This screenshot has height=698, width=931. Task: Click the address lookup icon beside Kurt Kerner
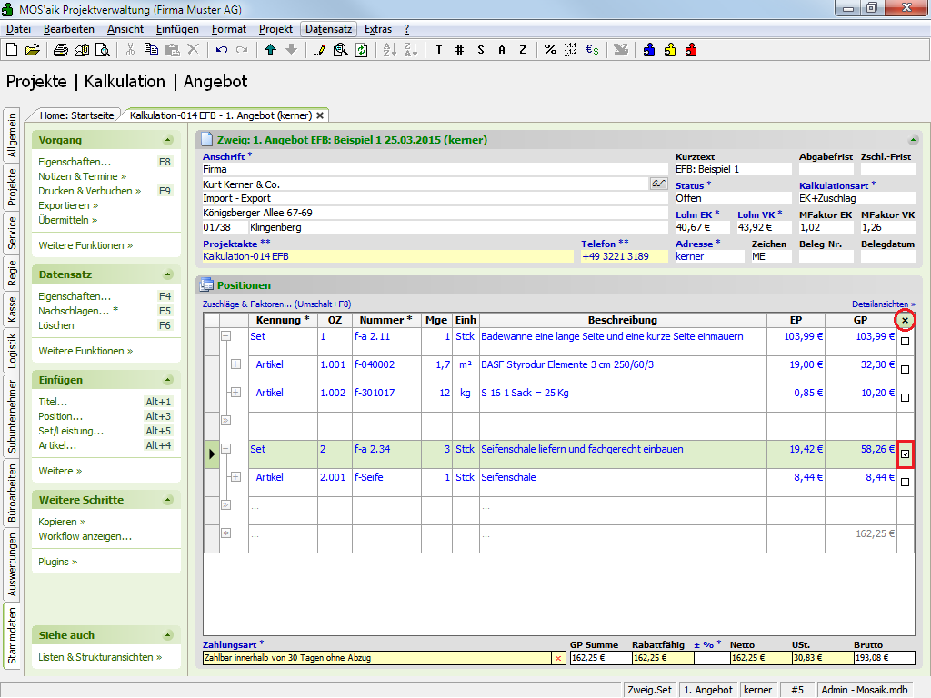pyautogui.click(x=658, y=184)
